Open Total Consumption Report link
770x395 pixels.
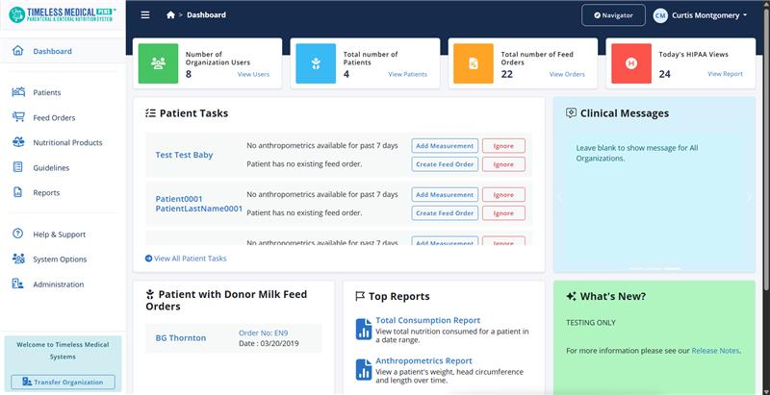pyautogui.click(x=427, y=320)
